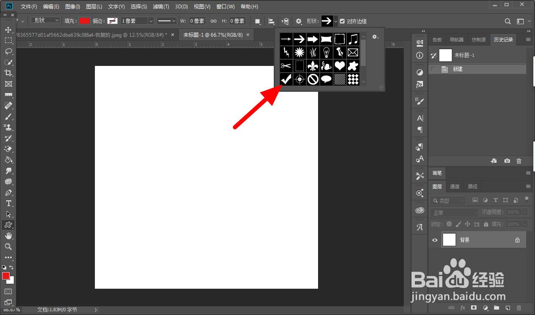Select the Crop tool
Screen dimensions: 535x315
coord(8,73)
